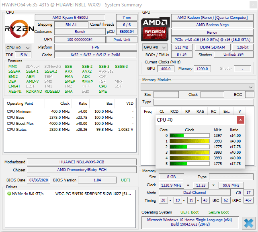Click the green NVMe drive status icon

coord(9,194)
